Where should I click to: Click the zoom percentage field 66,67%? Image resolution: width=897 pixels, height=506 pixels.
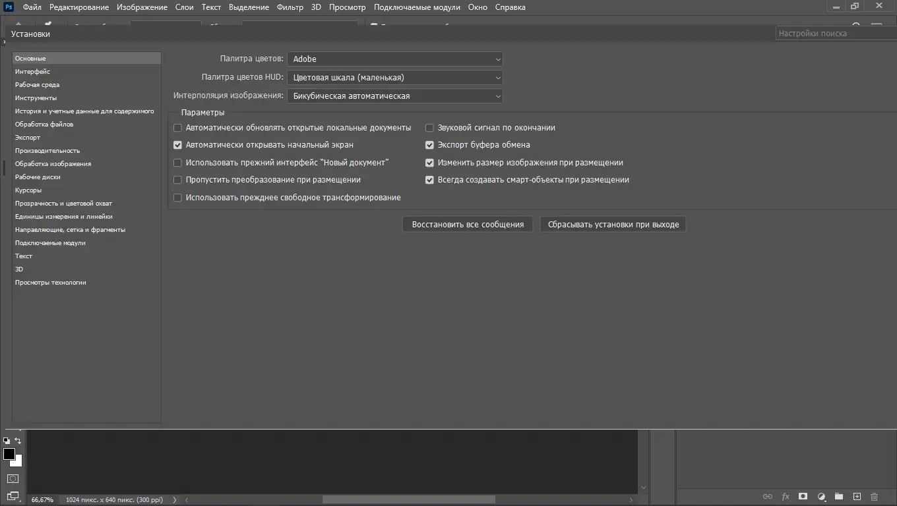42,500
